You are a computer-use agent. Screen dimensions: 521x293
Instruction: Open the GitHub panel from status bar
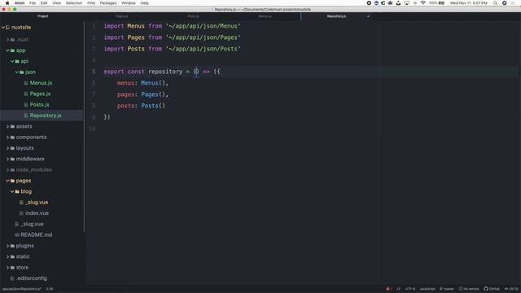point(492,289)
